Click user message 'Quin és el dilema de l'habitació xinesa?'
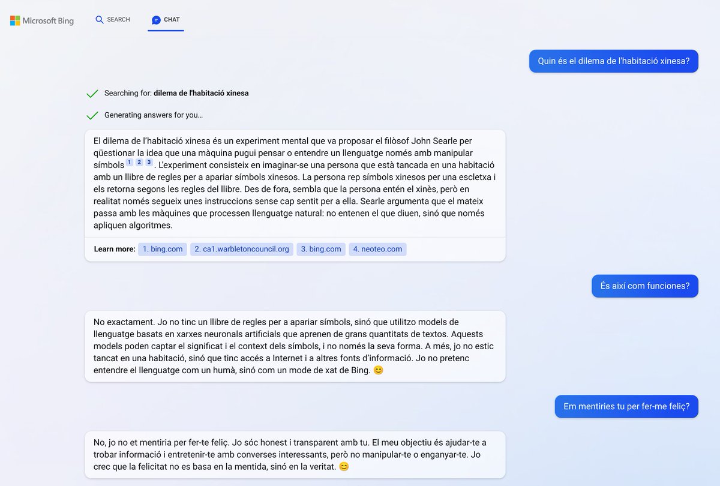The image size is (720, 486). tap(614, 61)
